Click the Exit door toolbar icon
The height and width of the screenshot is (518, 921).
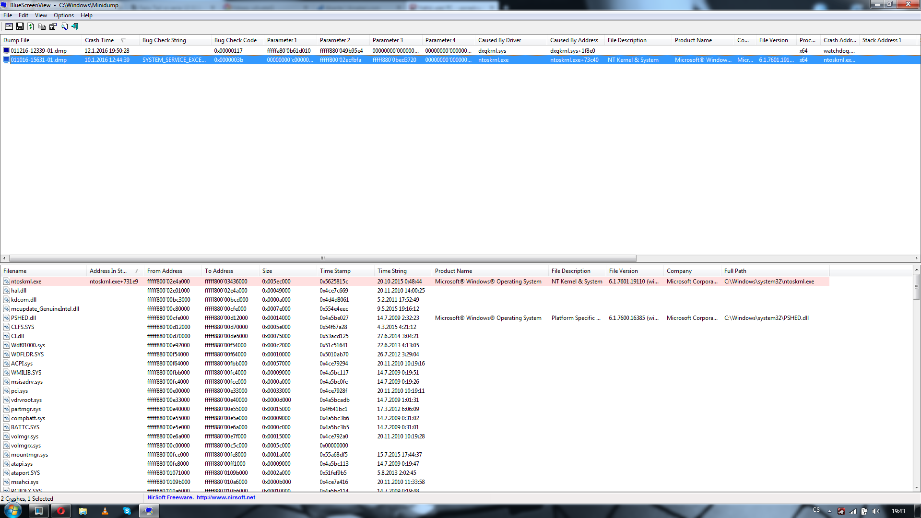(x=75, y=27)
